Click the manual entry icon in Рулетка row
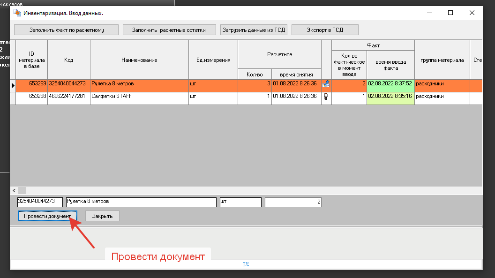The width and height of the screenshot is (495, 278). pyautogui.click(x=326, y=84)
